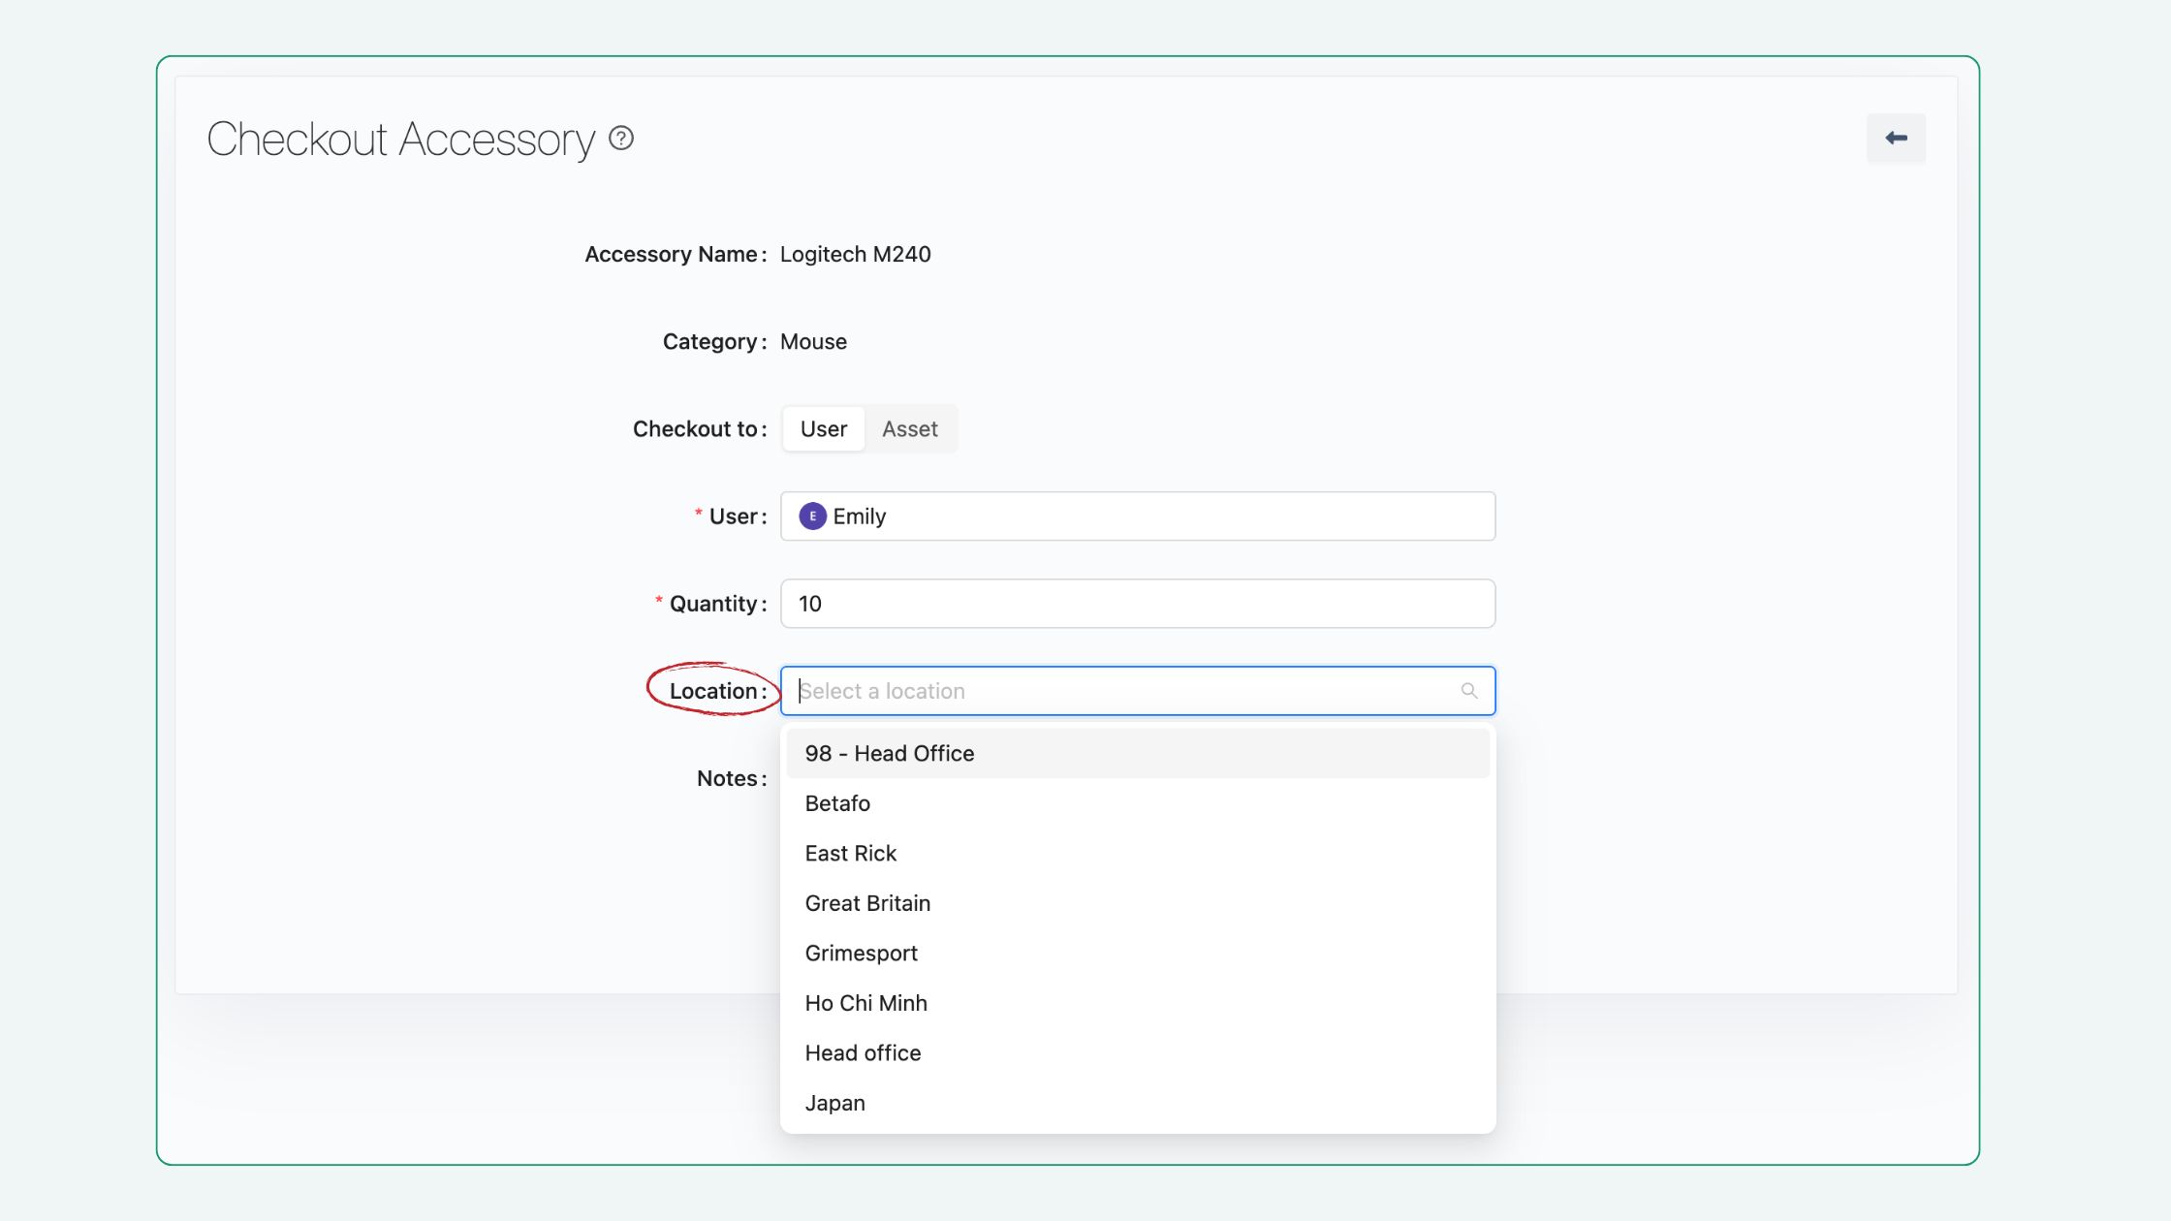This screenshot has width=2171, height=1221.
Task: Select User checkout option
Action: pyautogui.click(x=823, y=429)
